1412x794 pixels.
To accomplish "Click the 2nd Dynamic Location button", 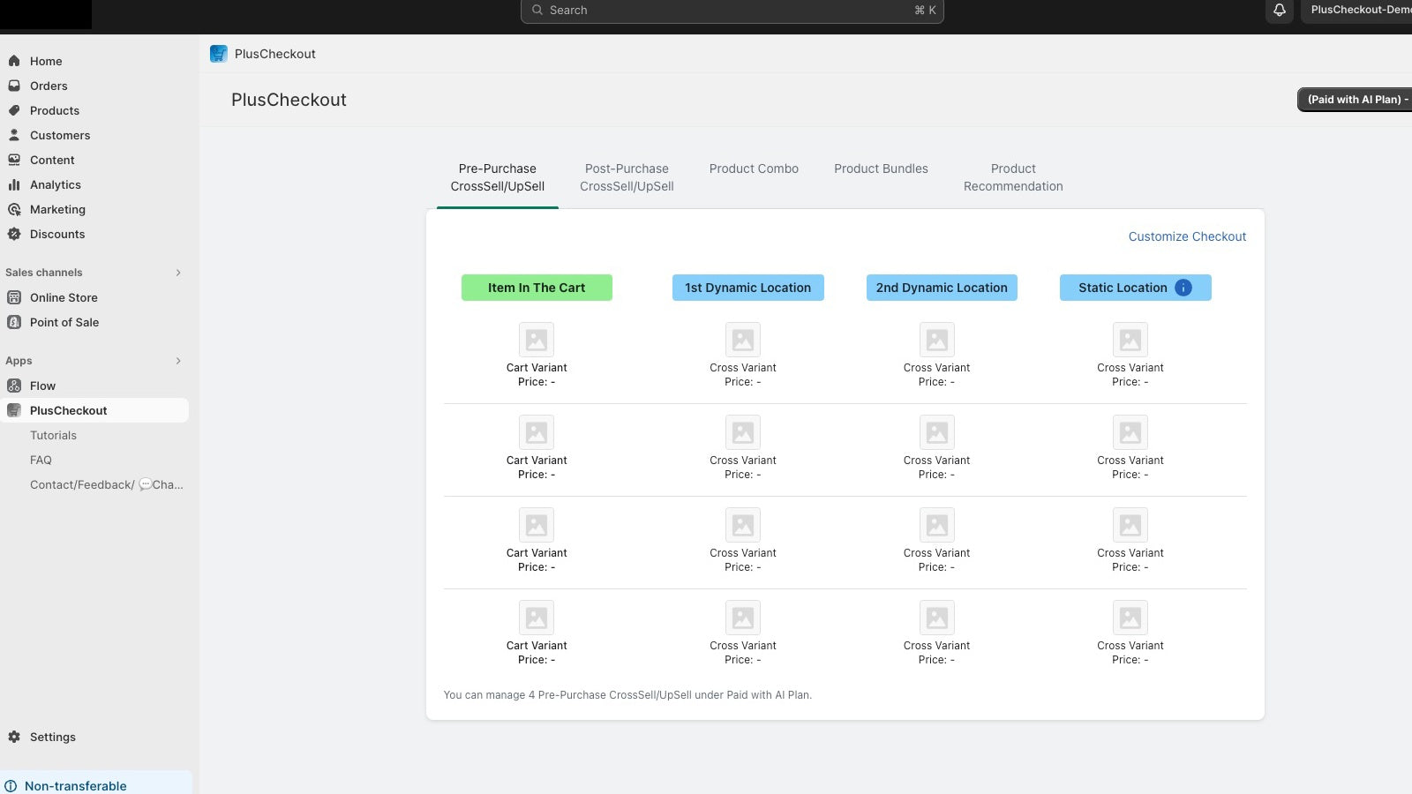I will 942,288.
